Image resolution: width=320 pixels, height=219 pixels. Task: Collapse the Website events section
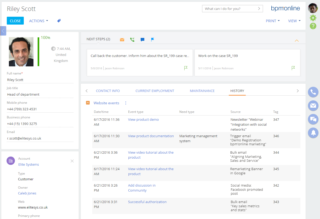coord(88,103)
